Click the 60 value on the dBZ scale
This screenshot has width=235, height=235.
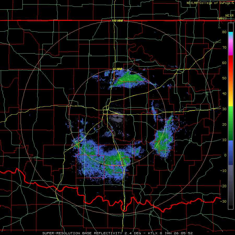pos(224,63)
